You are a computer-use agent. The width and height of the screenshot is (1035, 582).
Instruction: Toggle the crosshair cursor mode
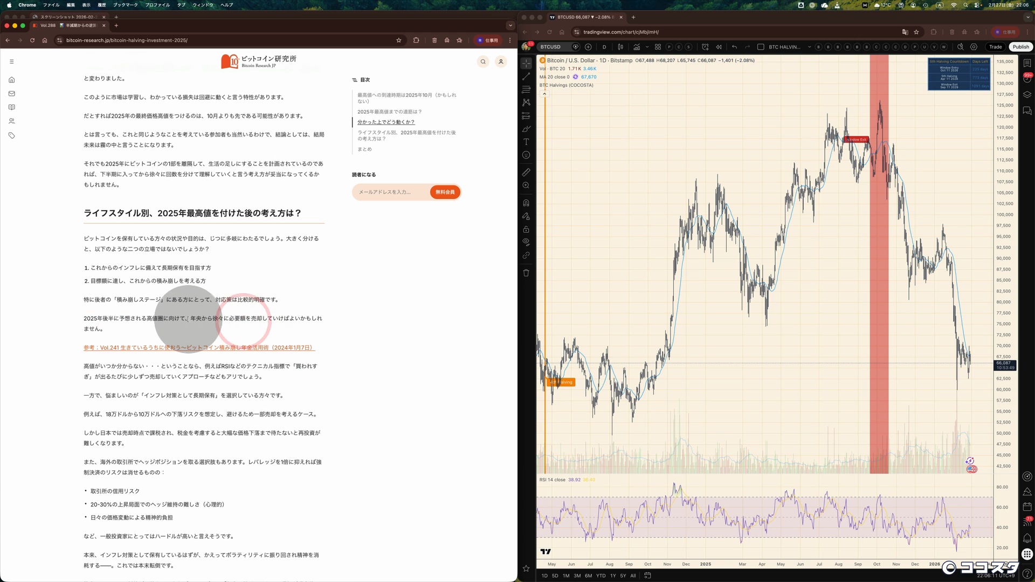coord(526,63)
